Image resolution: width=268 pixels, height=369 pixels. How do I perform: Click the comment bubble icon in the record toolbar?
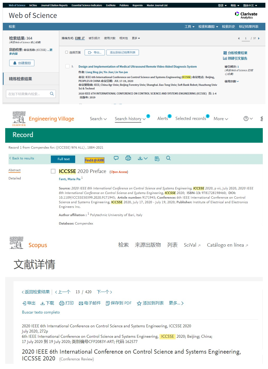click(x=116, y=158)
